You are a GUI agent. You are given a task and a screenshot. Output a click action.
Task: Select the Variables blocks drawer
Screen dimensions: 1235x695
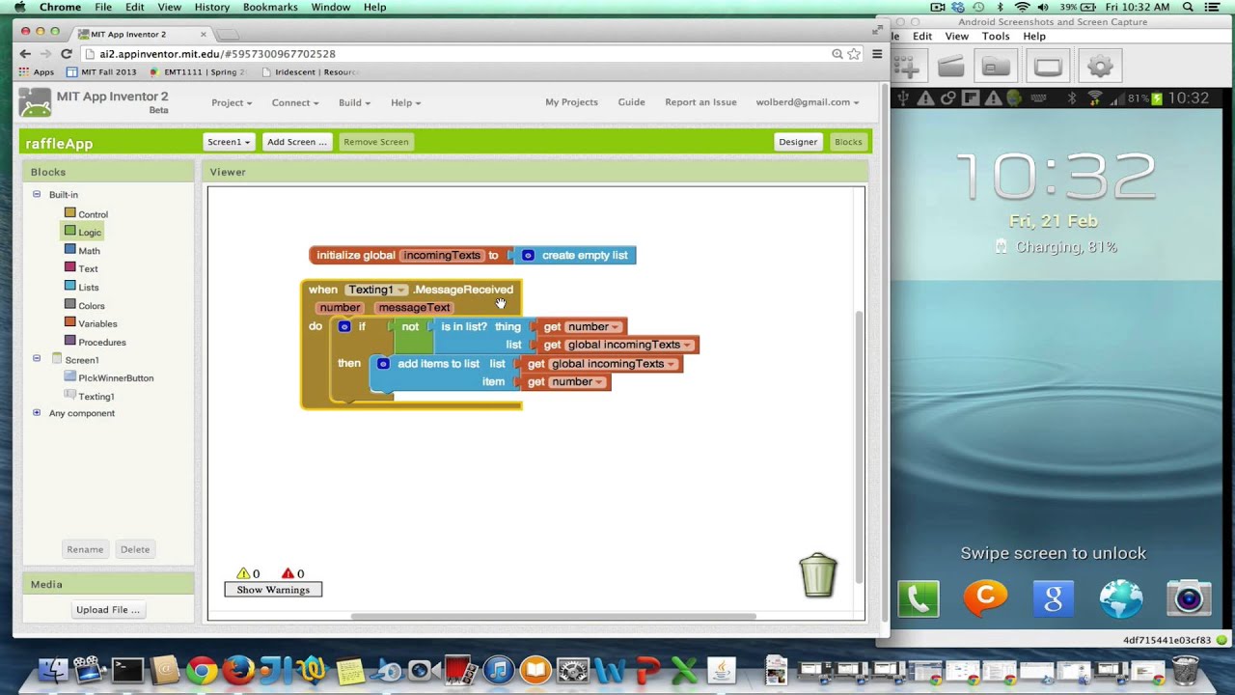(x=91, y=323)
